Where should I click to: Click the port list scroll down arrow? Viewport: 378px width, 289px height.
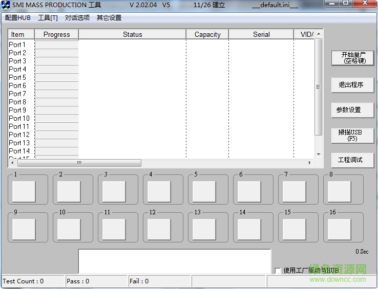[319, 154]
